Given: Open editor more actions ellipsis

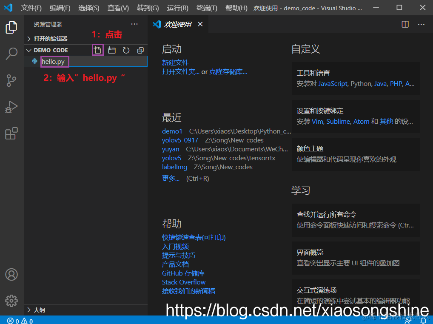Looking at the screenshot, I should (x=421, y=24).
